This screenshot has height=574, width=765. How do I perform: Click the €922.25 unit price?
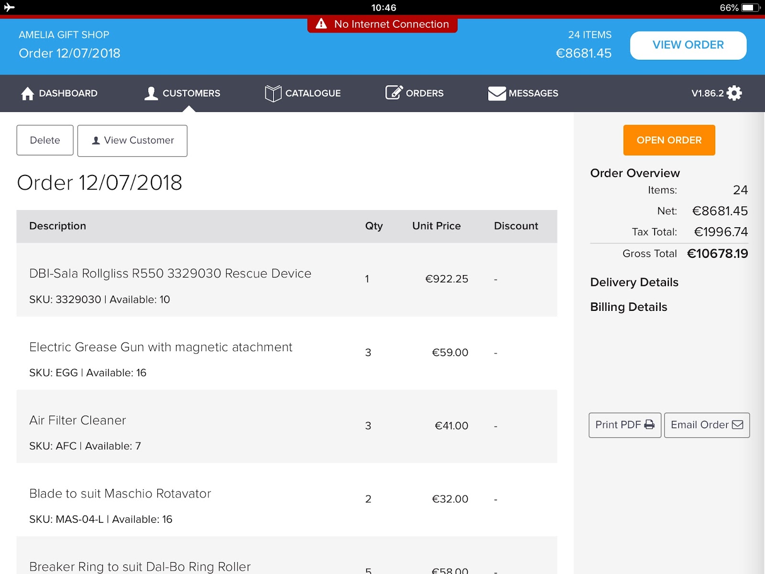(447, 279)
